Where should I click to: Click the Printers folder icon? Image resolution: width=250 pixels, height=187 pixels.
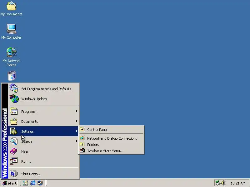pyautogui.click(x=82, y=144)
